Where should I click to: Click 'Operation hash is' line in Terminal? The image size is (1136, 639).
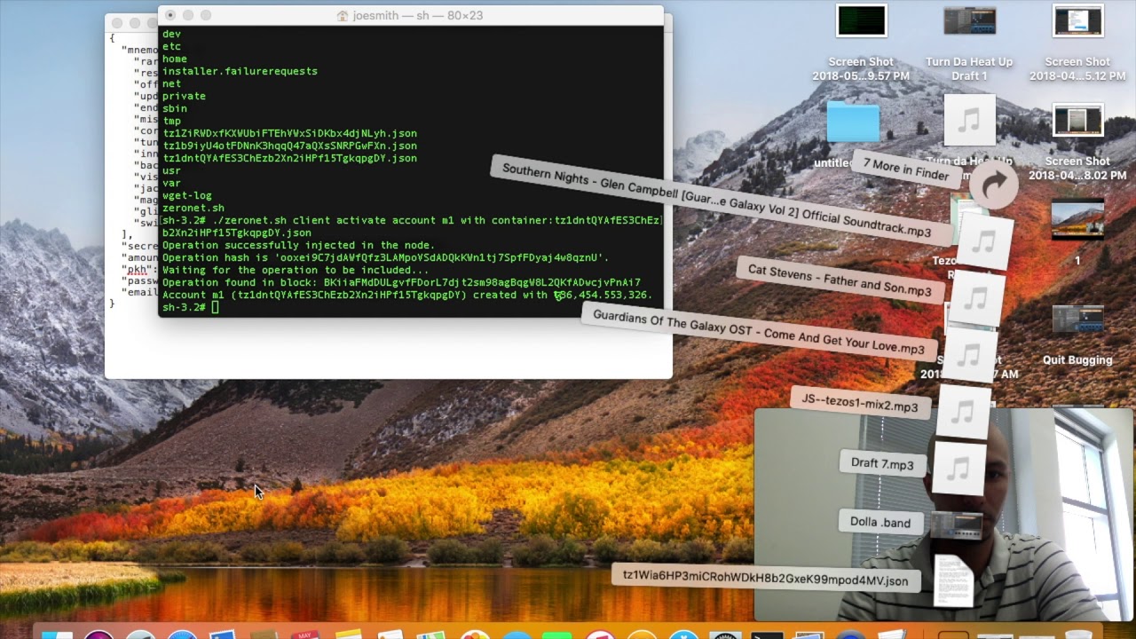[386, 257]
